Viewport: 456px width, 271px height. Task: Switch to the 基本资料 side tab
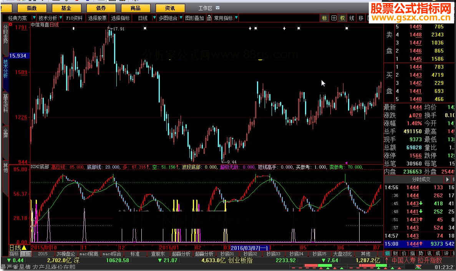coord(5,102)
